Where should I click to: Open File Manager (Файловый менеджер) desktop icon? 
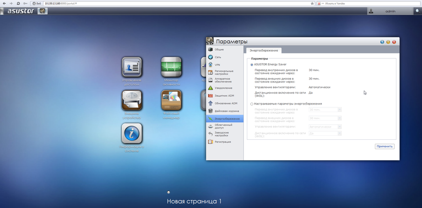click(x=171, y=101)
